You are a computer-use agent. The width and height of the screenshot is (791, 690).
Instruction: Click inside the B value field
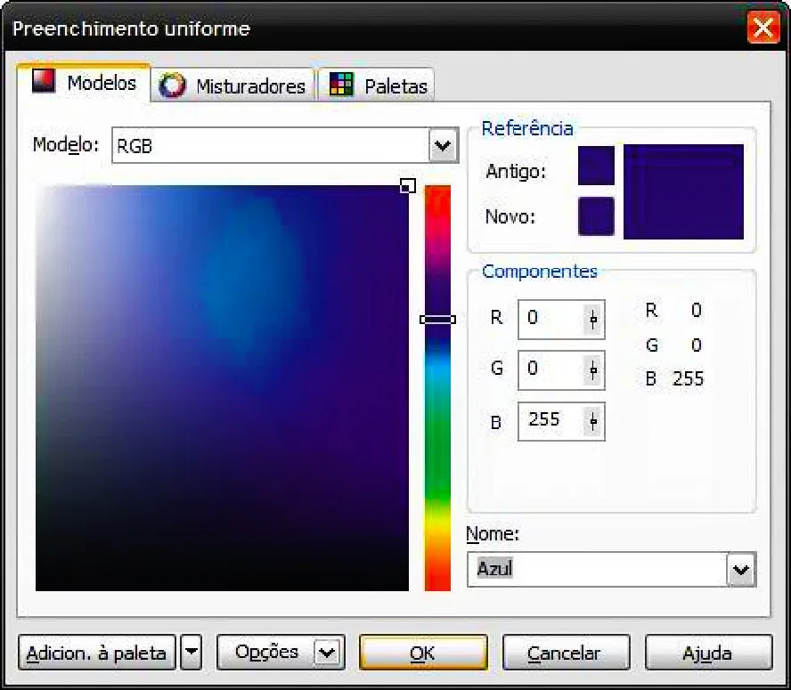[x=550, y=420]
